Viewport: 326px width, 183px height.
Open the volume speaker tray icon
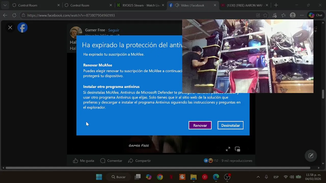click(x=292, y=177)
